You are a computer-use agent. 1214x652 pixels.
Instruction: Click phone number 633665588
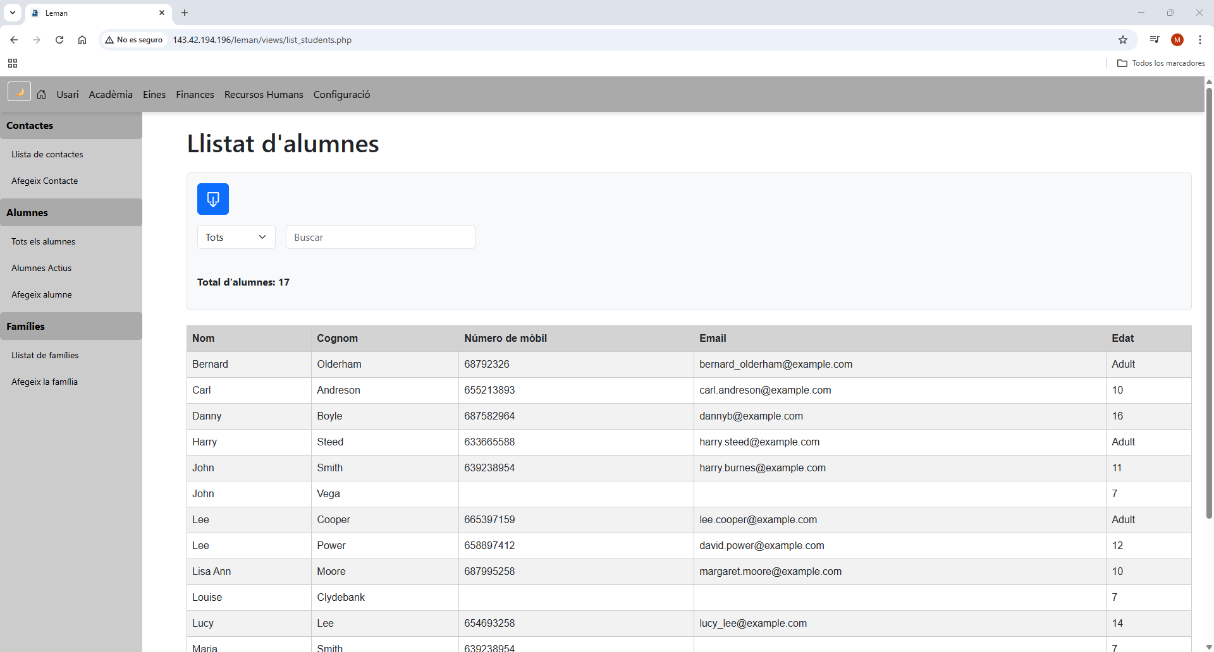[x=489, y=442]
